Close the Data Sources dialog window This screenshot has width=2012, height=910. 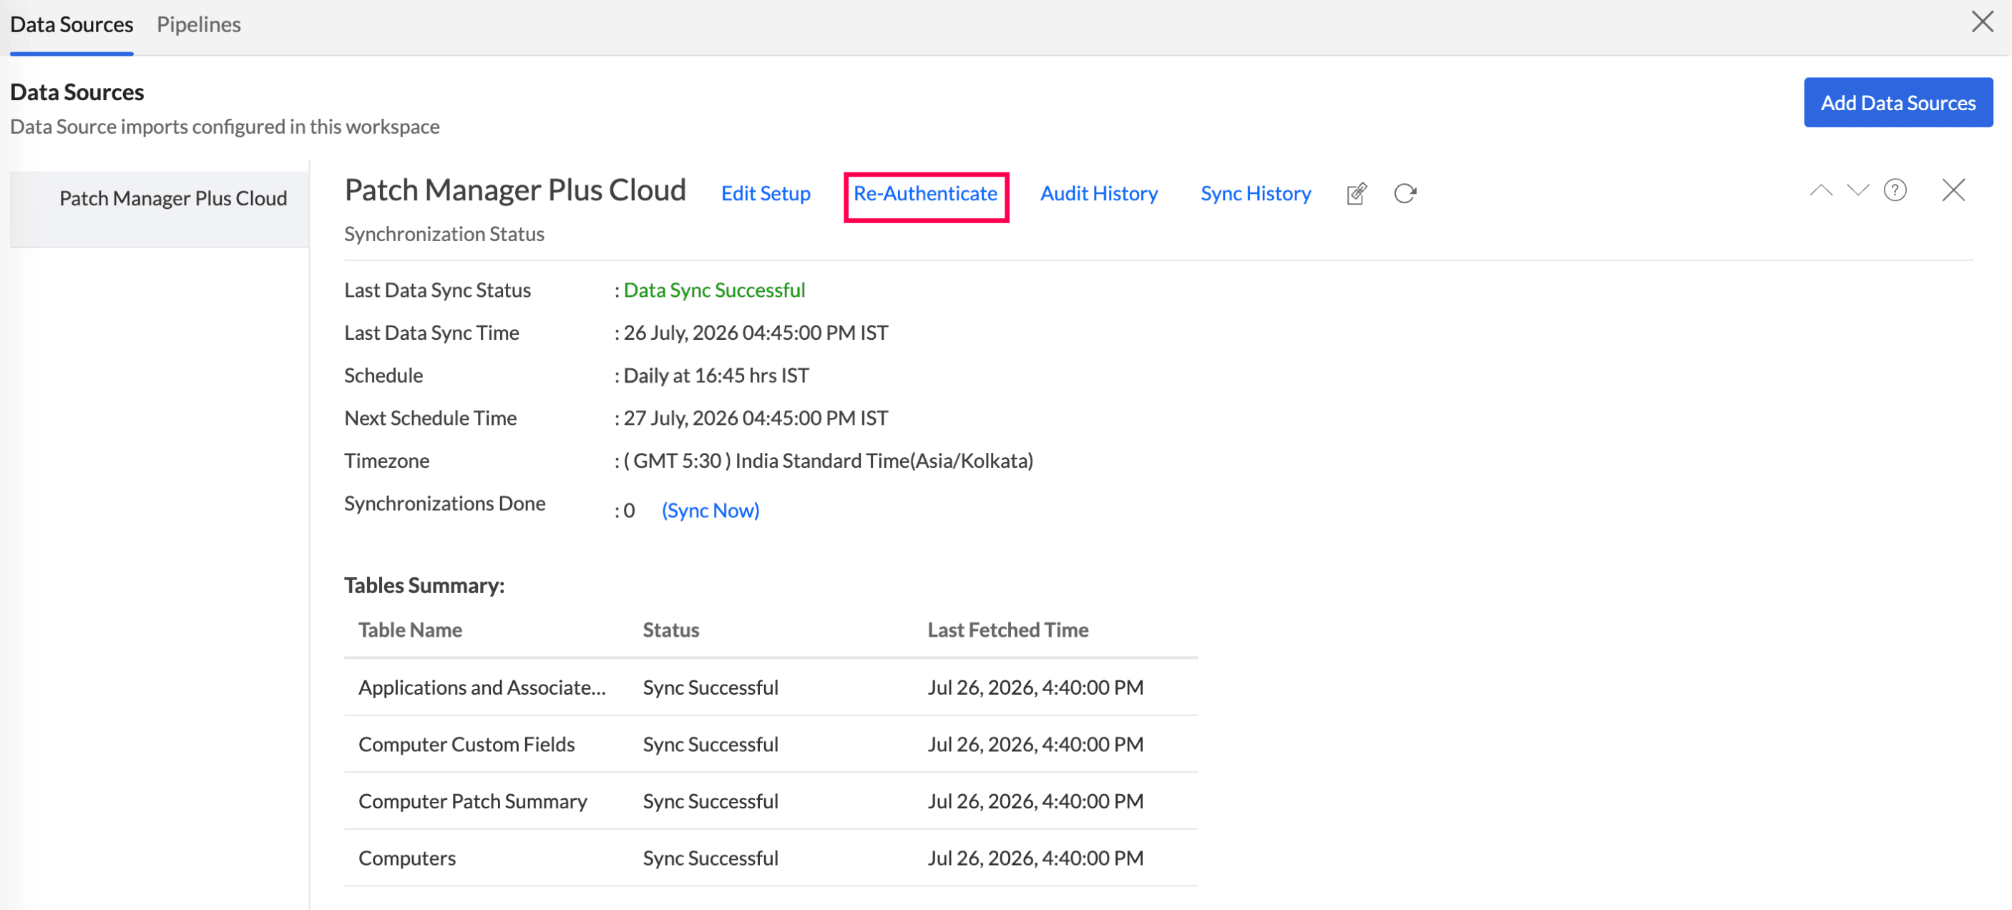click(1983, 21)
